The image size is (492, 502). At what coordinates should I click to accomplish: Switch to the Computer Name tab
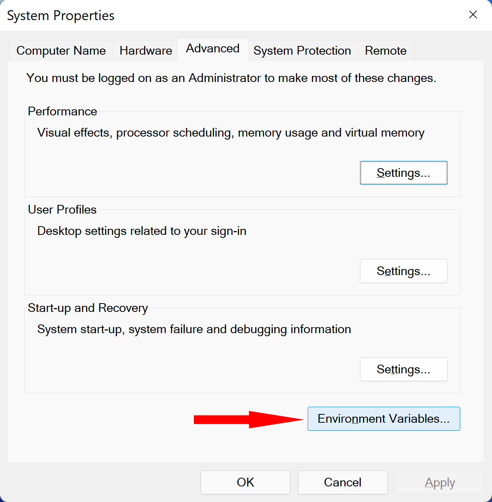click(x=61, y=50)
